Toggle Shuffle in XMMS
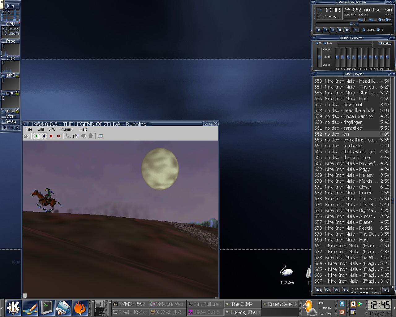Viewport: 396px width, 317px height. click(x=368, y=30)
